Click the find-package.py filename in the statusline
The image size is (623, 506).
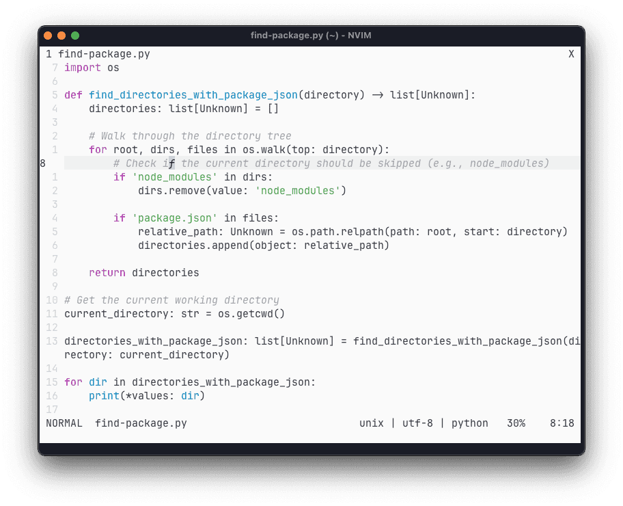pyautogui.click(x=141, y=423)
